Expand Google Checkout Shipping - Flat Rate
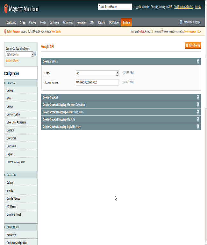 (198, 119)
